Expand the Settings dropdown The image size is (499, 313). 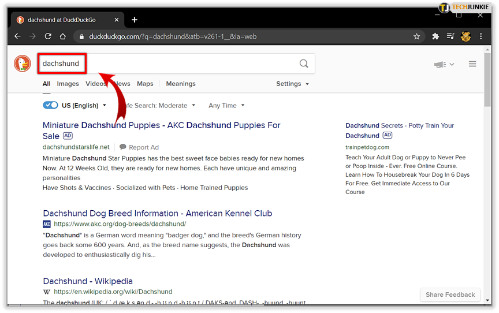click(292, 84)
